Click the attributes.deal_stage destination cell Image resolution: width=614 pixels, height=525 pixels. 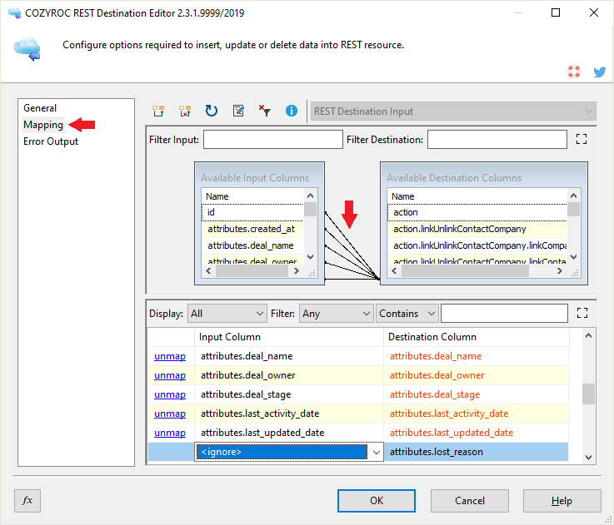[477, 394]
